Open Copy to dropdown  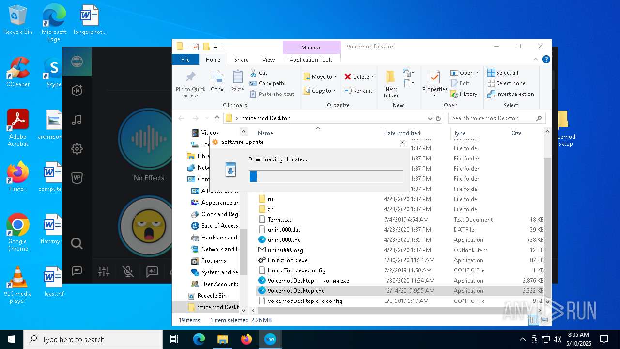click(x=320, y=91)
